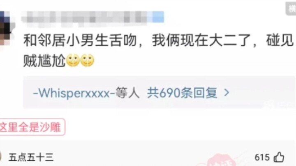Open the 这里全是沙雕 pink tag
296x166 pixels.
(x=31, y=127)
